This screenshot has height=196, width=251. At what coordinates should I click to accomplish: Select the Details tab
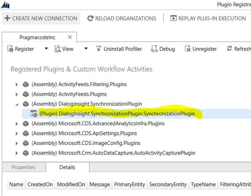67,167
